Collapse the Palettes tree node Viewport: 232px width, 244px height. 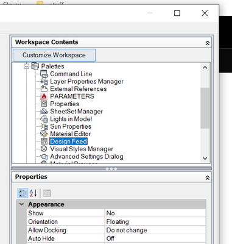click(x=26, y=66)
